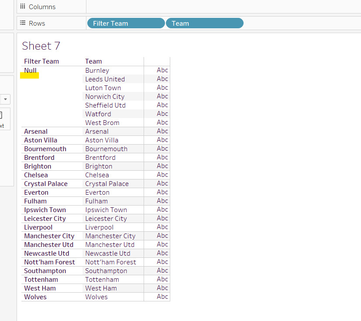This screenshot has height=321, width=361.
Task: Select Aston Villa in the Filter Team column
Action: 41,140
